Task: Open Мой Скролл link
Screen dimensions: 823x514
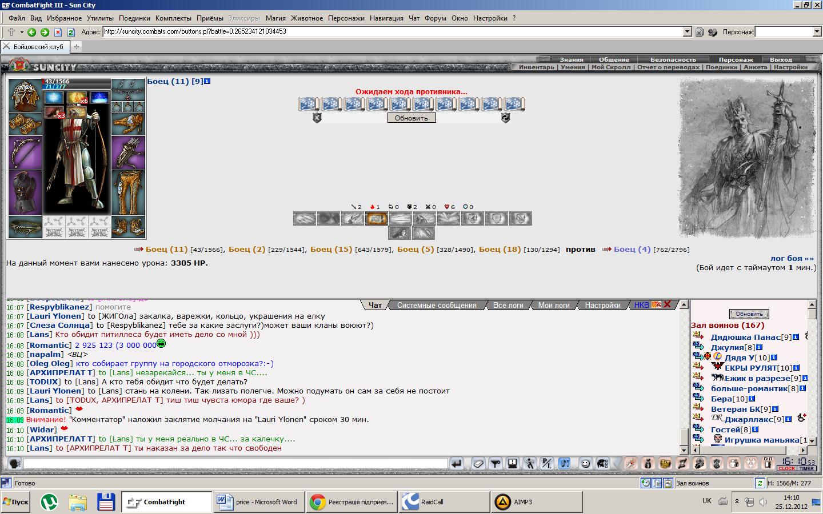Action: pyautogui.click(x=611, y=67)
